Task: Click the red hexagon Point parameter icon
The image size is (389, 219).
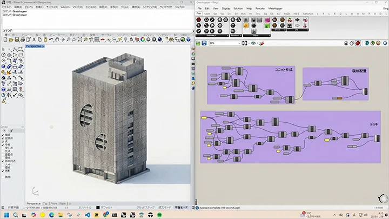Action: click(x=199, y=19)
